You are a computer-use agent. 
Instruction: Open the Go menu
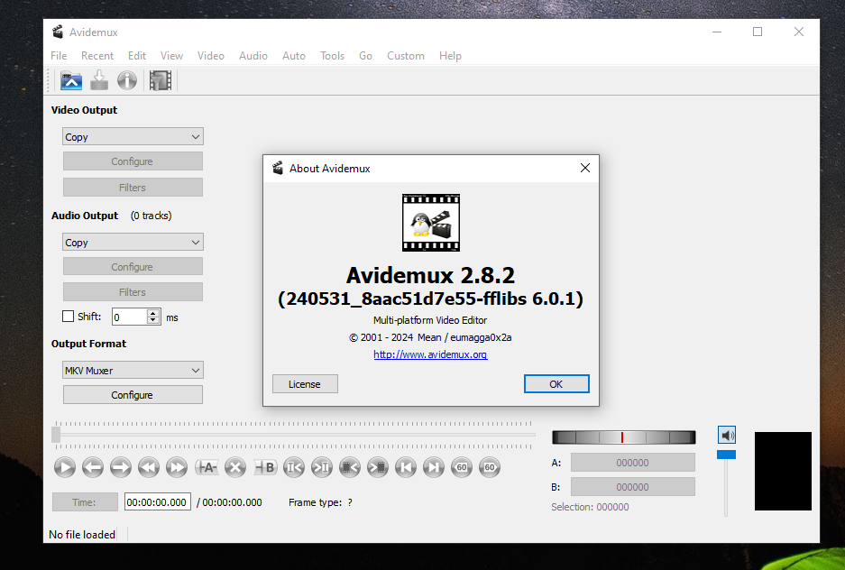(365, 56)
